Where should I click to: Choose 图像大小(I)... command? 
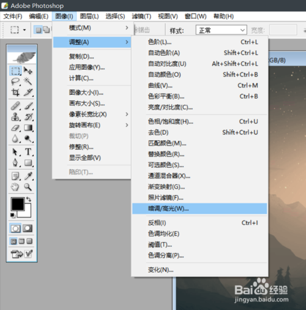92,93
